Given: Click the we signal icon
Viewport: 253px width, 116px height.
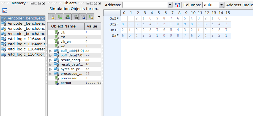Looking at the screenshot, I should tap(57, 46).
